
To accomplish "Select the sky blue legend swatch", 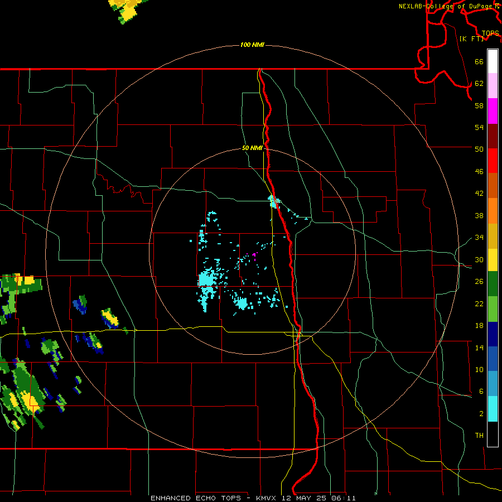I will pos(493,384).
